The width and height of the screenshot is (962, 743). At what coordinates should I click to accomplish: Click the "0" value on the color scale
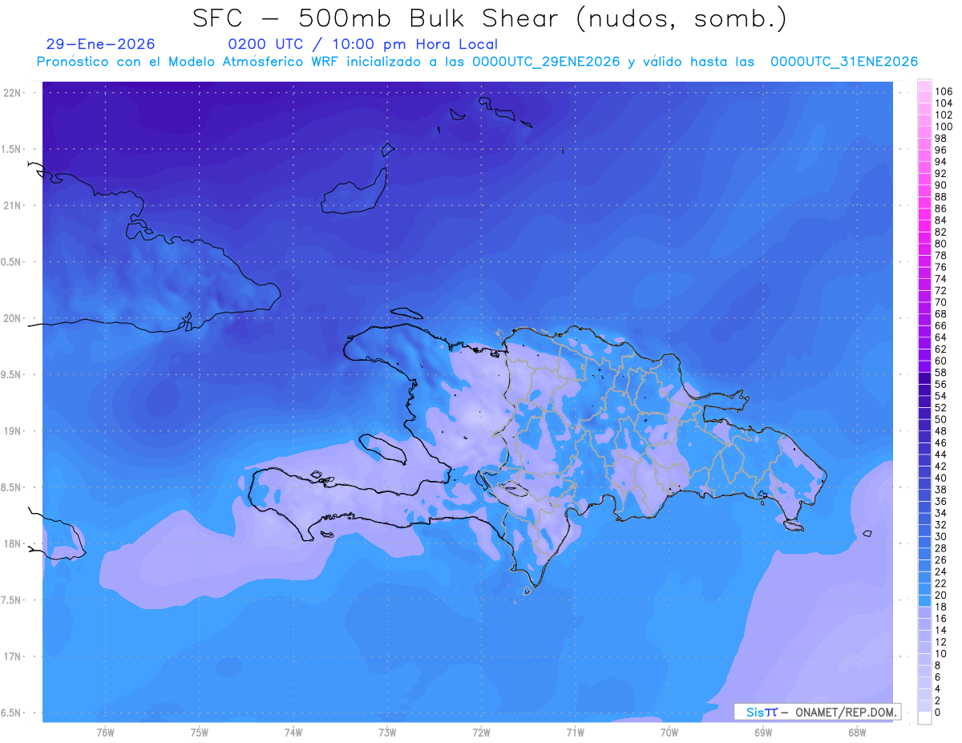937,712
